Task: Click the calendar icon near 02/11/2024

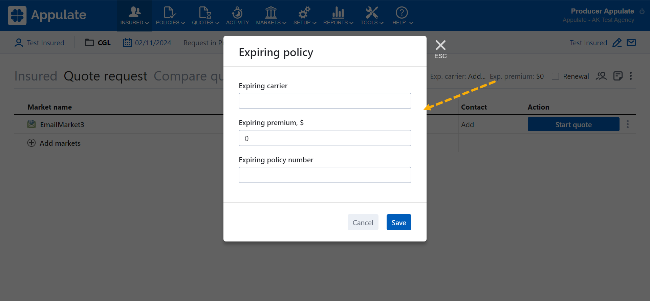Action: [x=127, y=43]
